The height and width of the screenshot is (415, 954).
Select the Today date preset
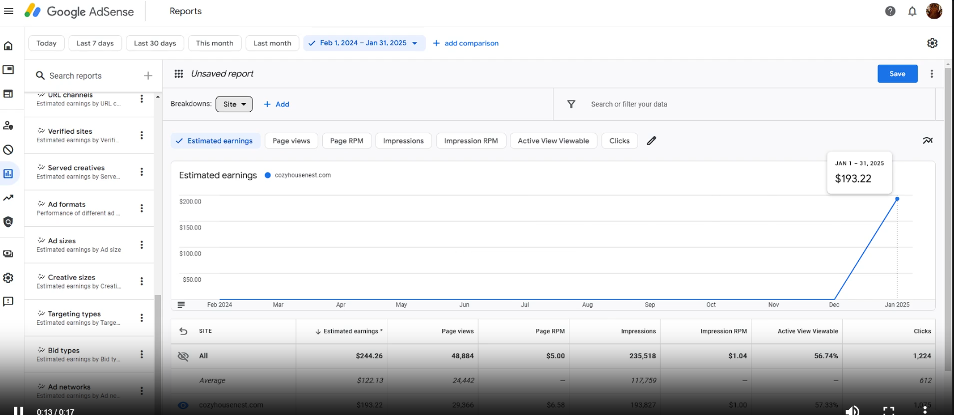[47, 43]
